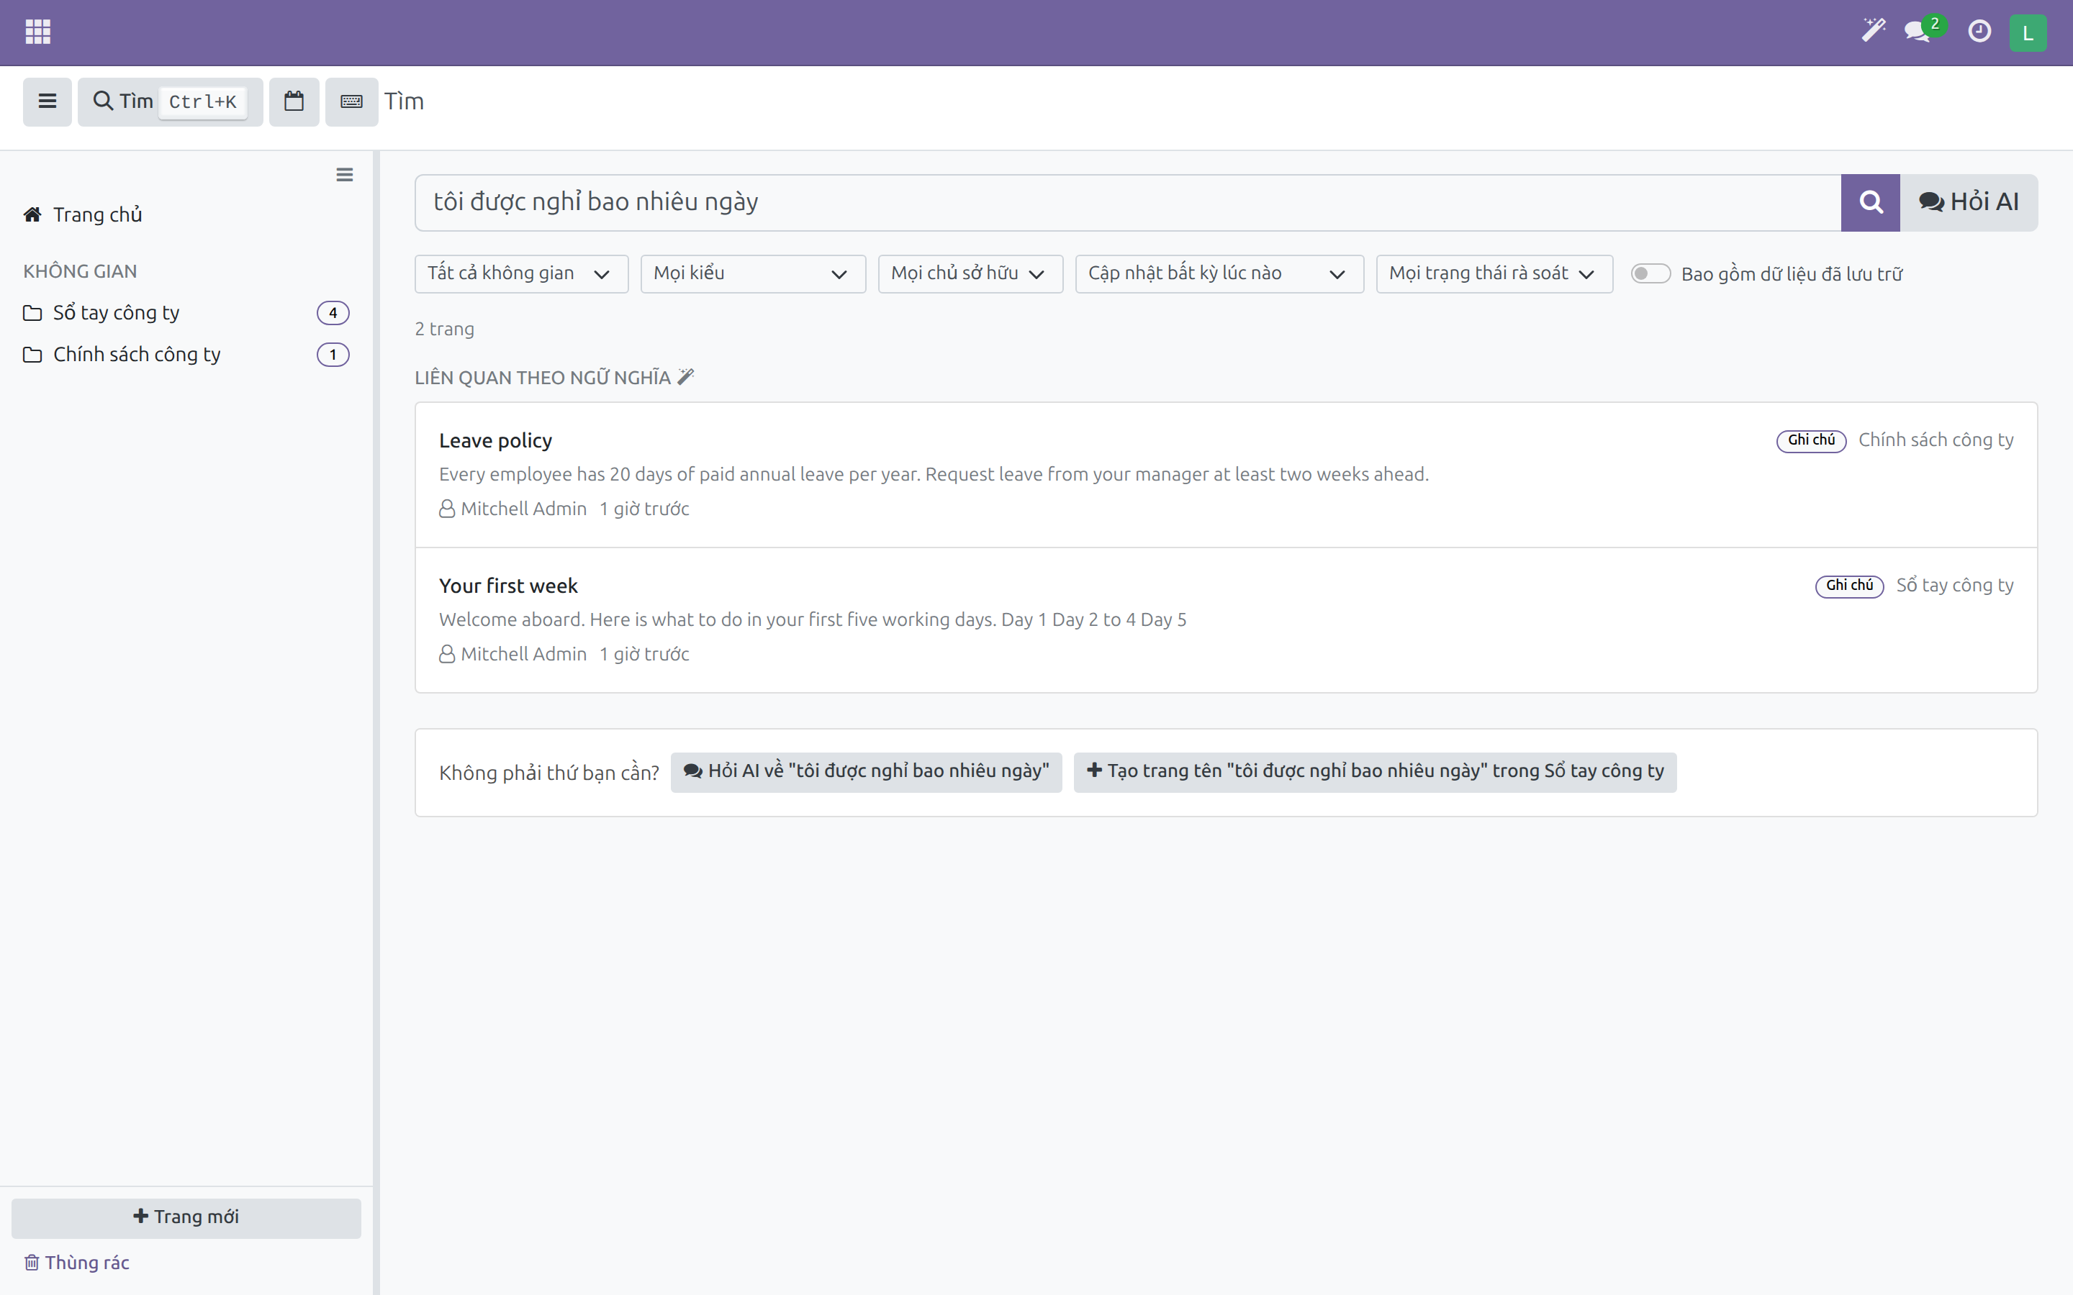Open the activities clock icon
The height and width of the screenshot is (1295, 2073).
[1979, 32]
